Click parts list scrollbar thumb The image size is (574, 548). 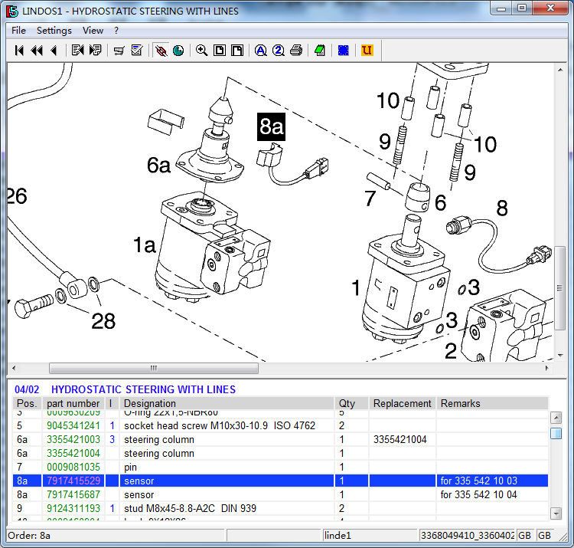556,433
